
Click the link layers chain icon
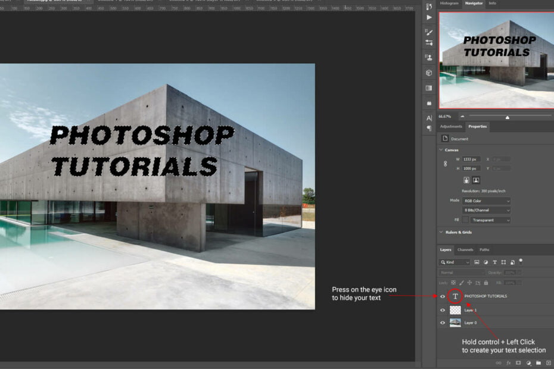tap(497, 362)
